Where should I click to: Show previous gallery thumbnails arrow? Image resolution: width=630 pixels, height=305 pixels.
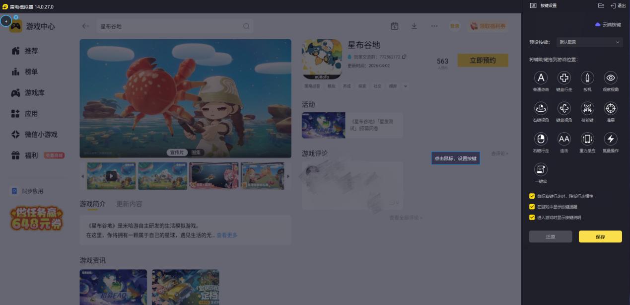click(83, 176)
